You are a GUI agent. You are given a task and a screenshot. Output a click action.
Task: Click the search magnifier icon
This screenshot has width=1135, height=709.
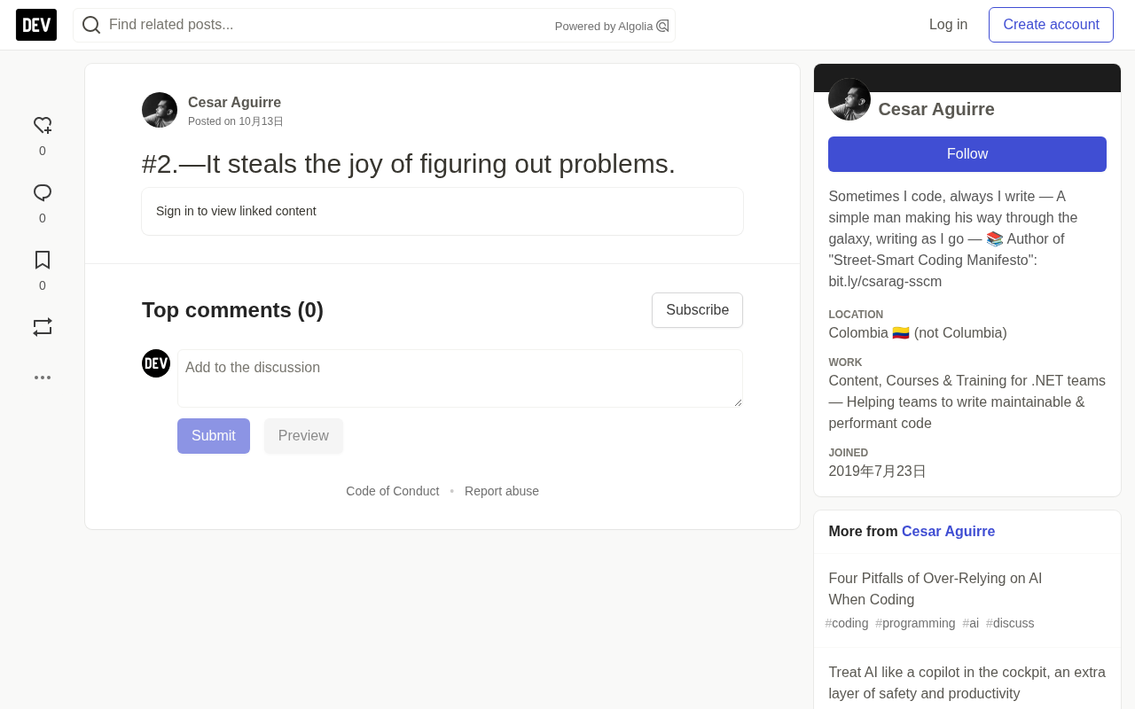(x=91, y=25)
